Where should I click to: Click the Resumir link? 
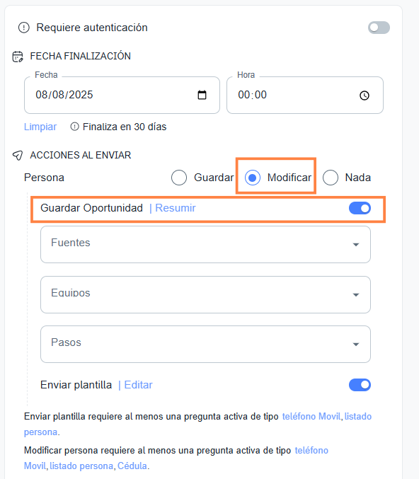176,208
